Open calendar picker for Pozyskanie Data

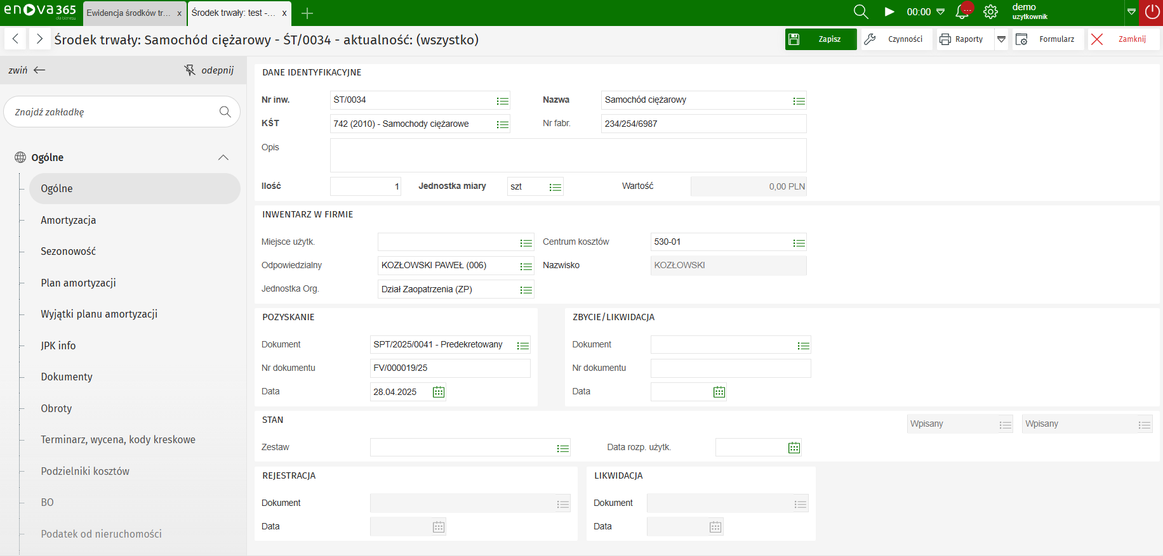439,392
